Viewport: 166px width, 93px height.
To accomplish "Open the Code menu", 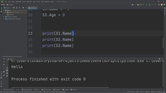I will pos(24,2).
